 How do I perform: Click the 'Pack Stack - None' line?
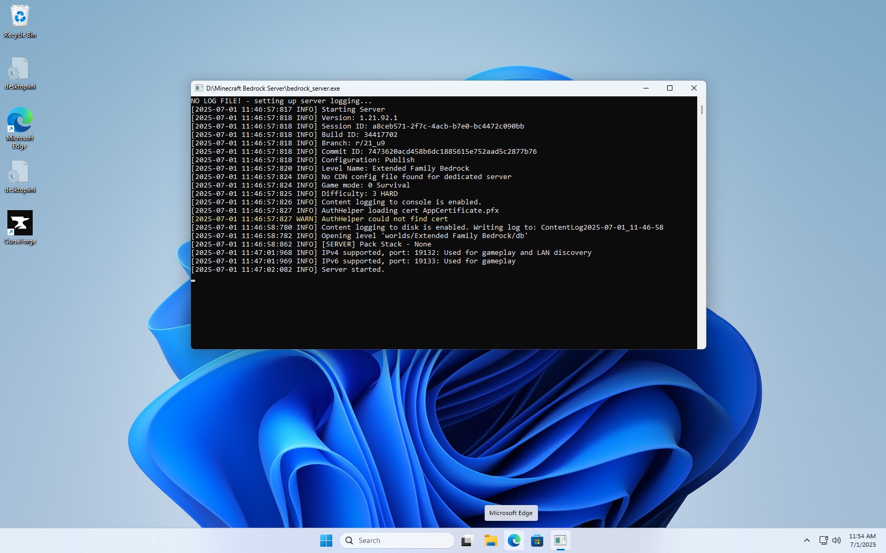click(311, 244)
